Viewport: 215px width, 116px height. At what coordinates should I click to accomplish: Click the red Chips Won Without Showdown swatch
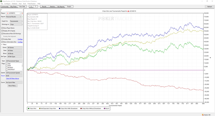click(x=81, y=108)
